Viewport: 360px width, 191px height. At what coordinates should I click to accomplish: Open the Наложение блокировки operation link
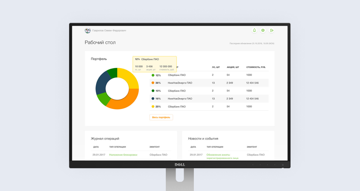coord(123,155)
